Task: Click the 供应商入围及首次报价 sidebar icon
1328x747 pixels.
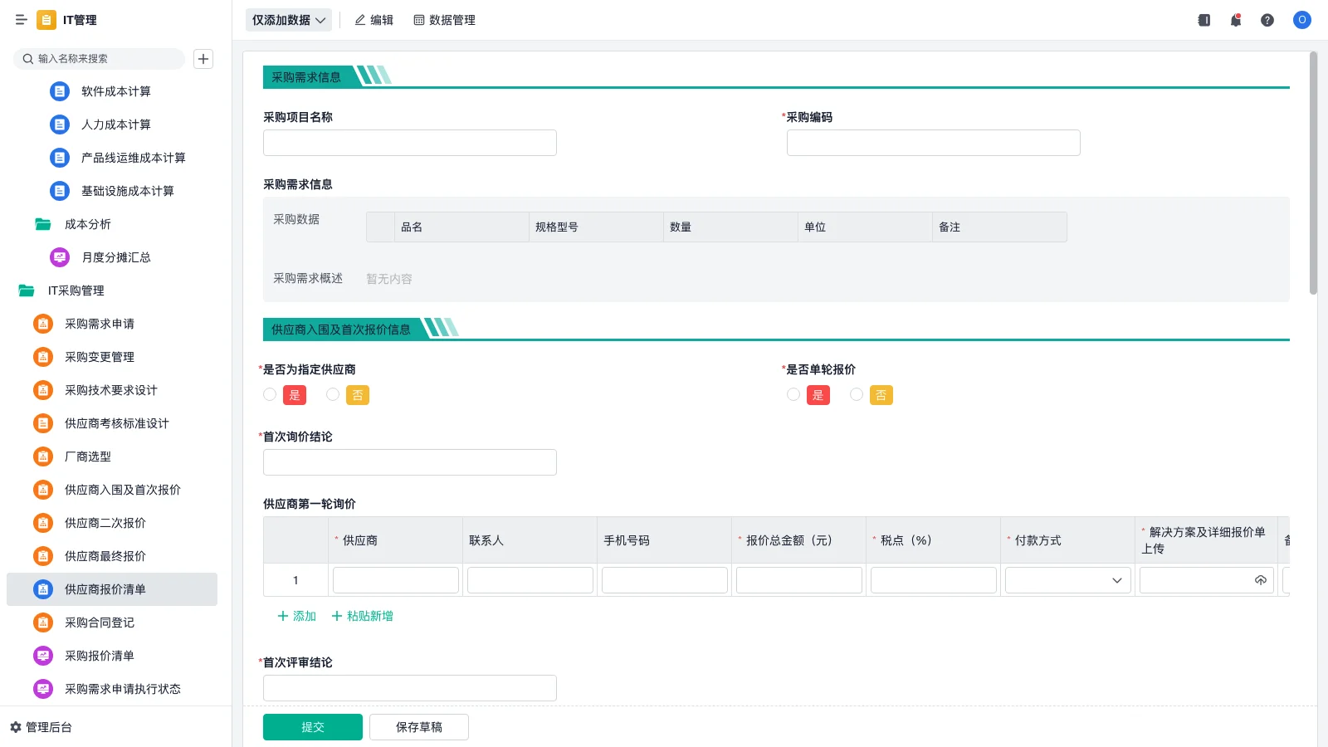Action: pyautogui.click(x=42, y=490)
